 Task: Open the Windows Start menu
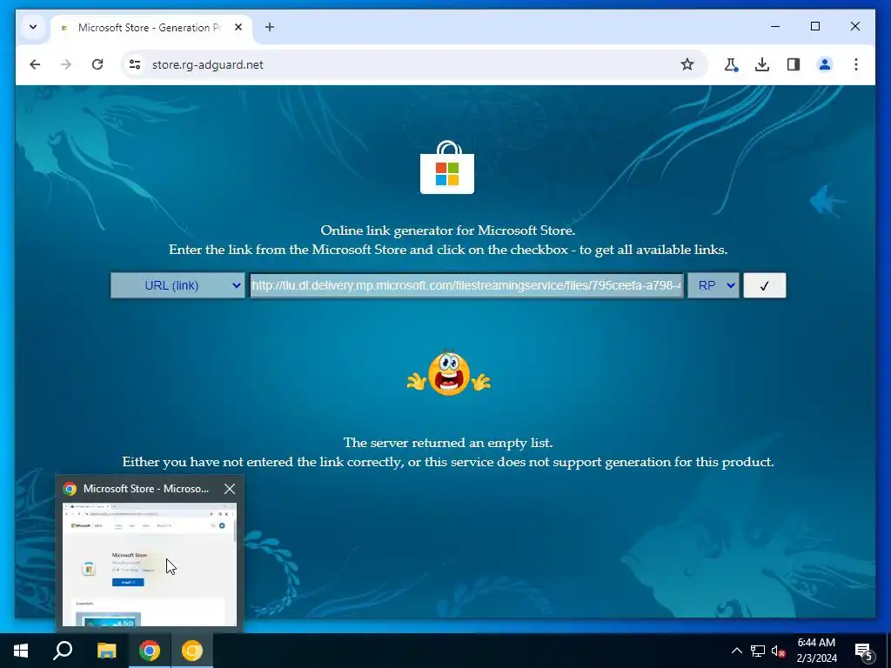21,651
